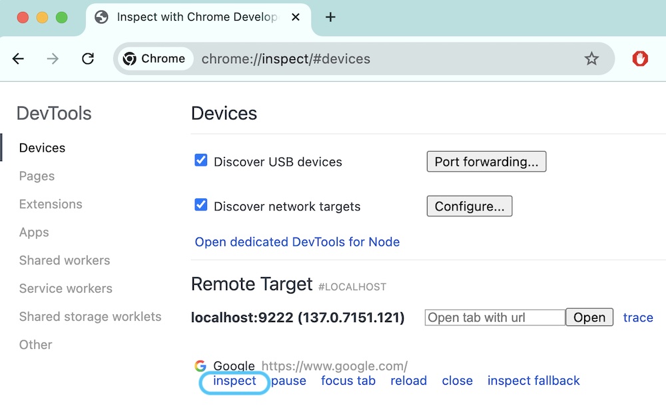Click the Port forwarding... button

tap(486, 162)
